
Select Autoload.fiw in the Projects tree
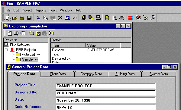coord(31,55)
